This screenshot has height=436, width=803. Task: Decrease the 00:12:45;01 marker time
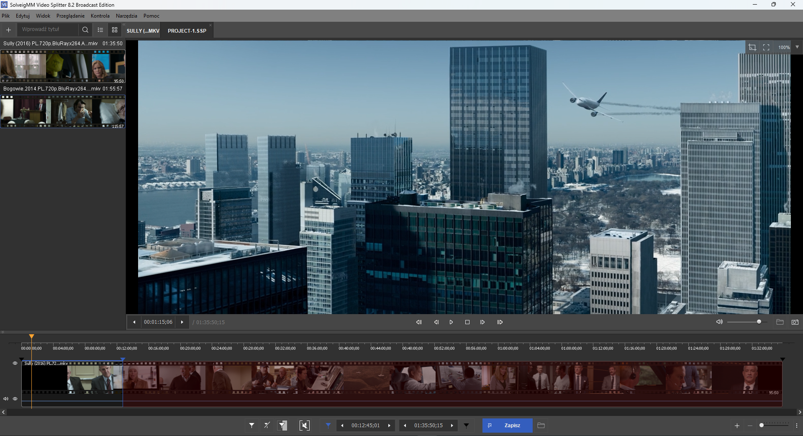[342, 426]
